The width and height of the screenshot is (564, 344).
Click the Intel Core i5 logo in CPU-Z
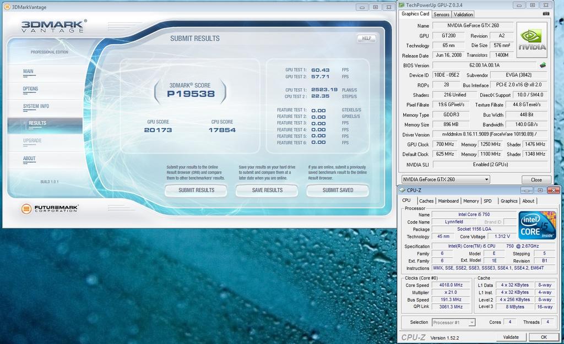pyautogui.click(x=537, y=225)
